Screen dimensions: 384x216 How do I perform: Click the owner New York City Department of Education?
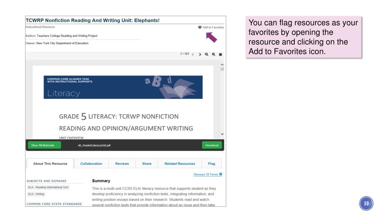click(63, 43)
